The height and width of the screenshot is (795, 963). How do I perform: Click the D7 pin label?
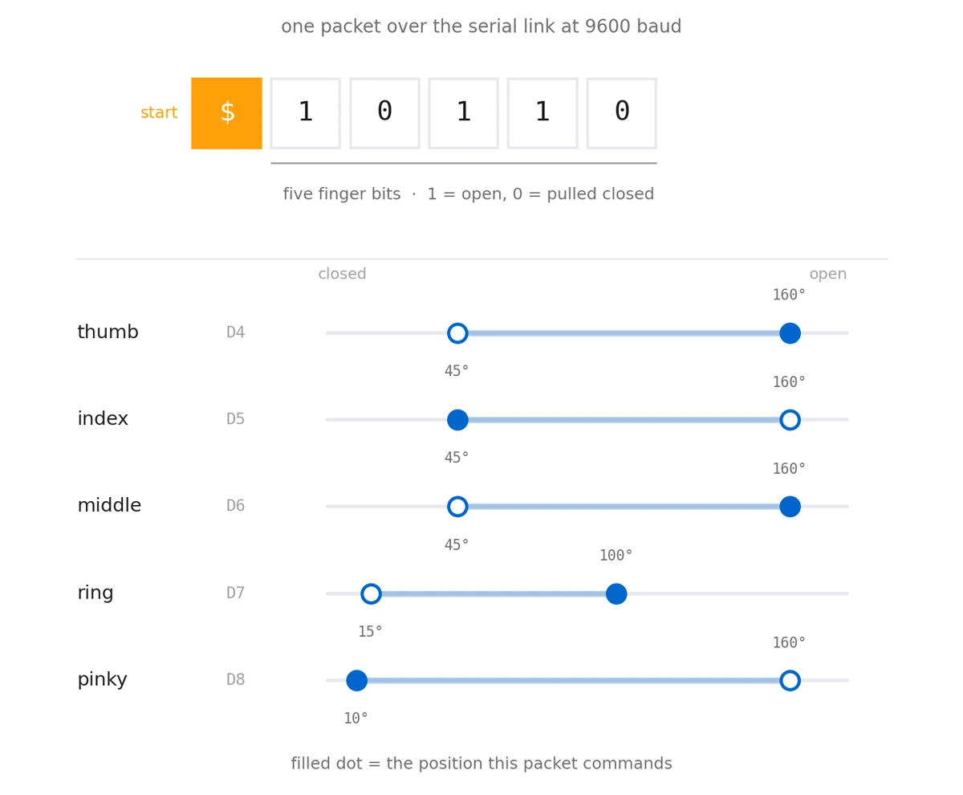click(x=235, y=593)
